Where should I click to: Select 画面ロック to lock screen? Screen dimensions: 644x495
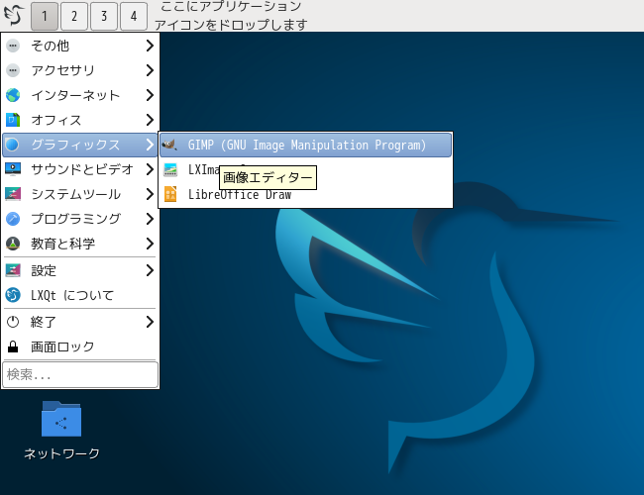pos(80,346)
